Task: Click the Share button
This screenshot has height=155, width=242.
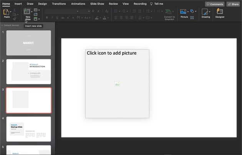Action: click(233, 4)
